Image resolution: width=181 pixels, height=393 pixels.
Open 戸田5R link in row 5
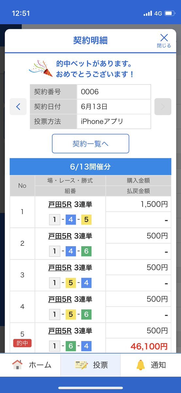click(x=60, y=331)
